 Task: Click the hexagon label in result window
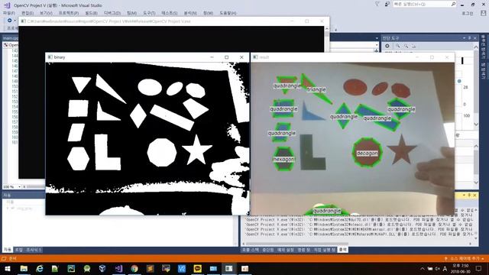283,159
